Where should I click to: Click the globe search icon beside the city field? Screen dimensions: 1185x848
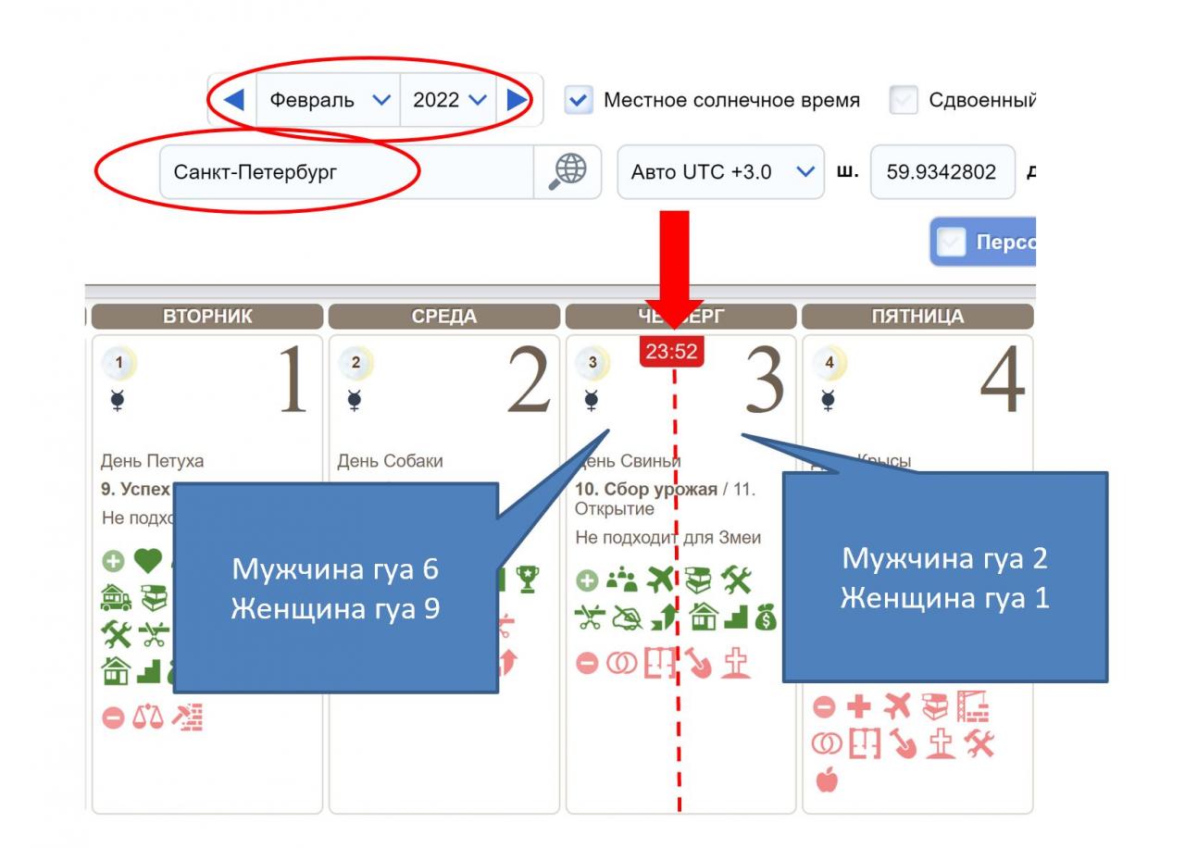click(x=568, y=171)
